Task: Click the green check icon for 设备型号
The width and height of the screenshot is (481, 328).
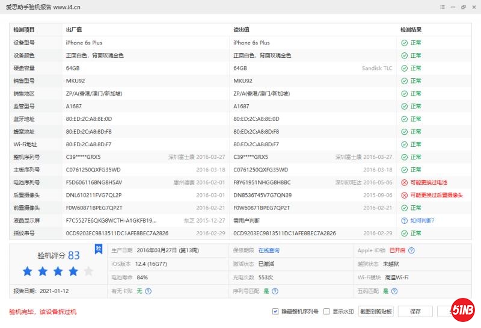Action: (x=404, y=43)
